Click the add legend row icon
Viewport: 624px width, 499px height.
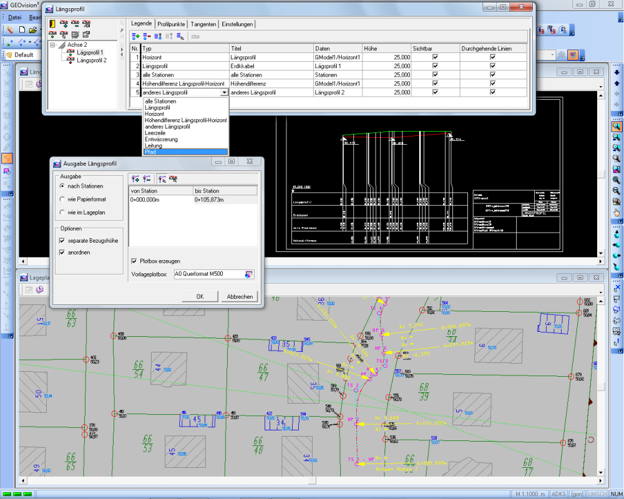[135, 36]
